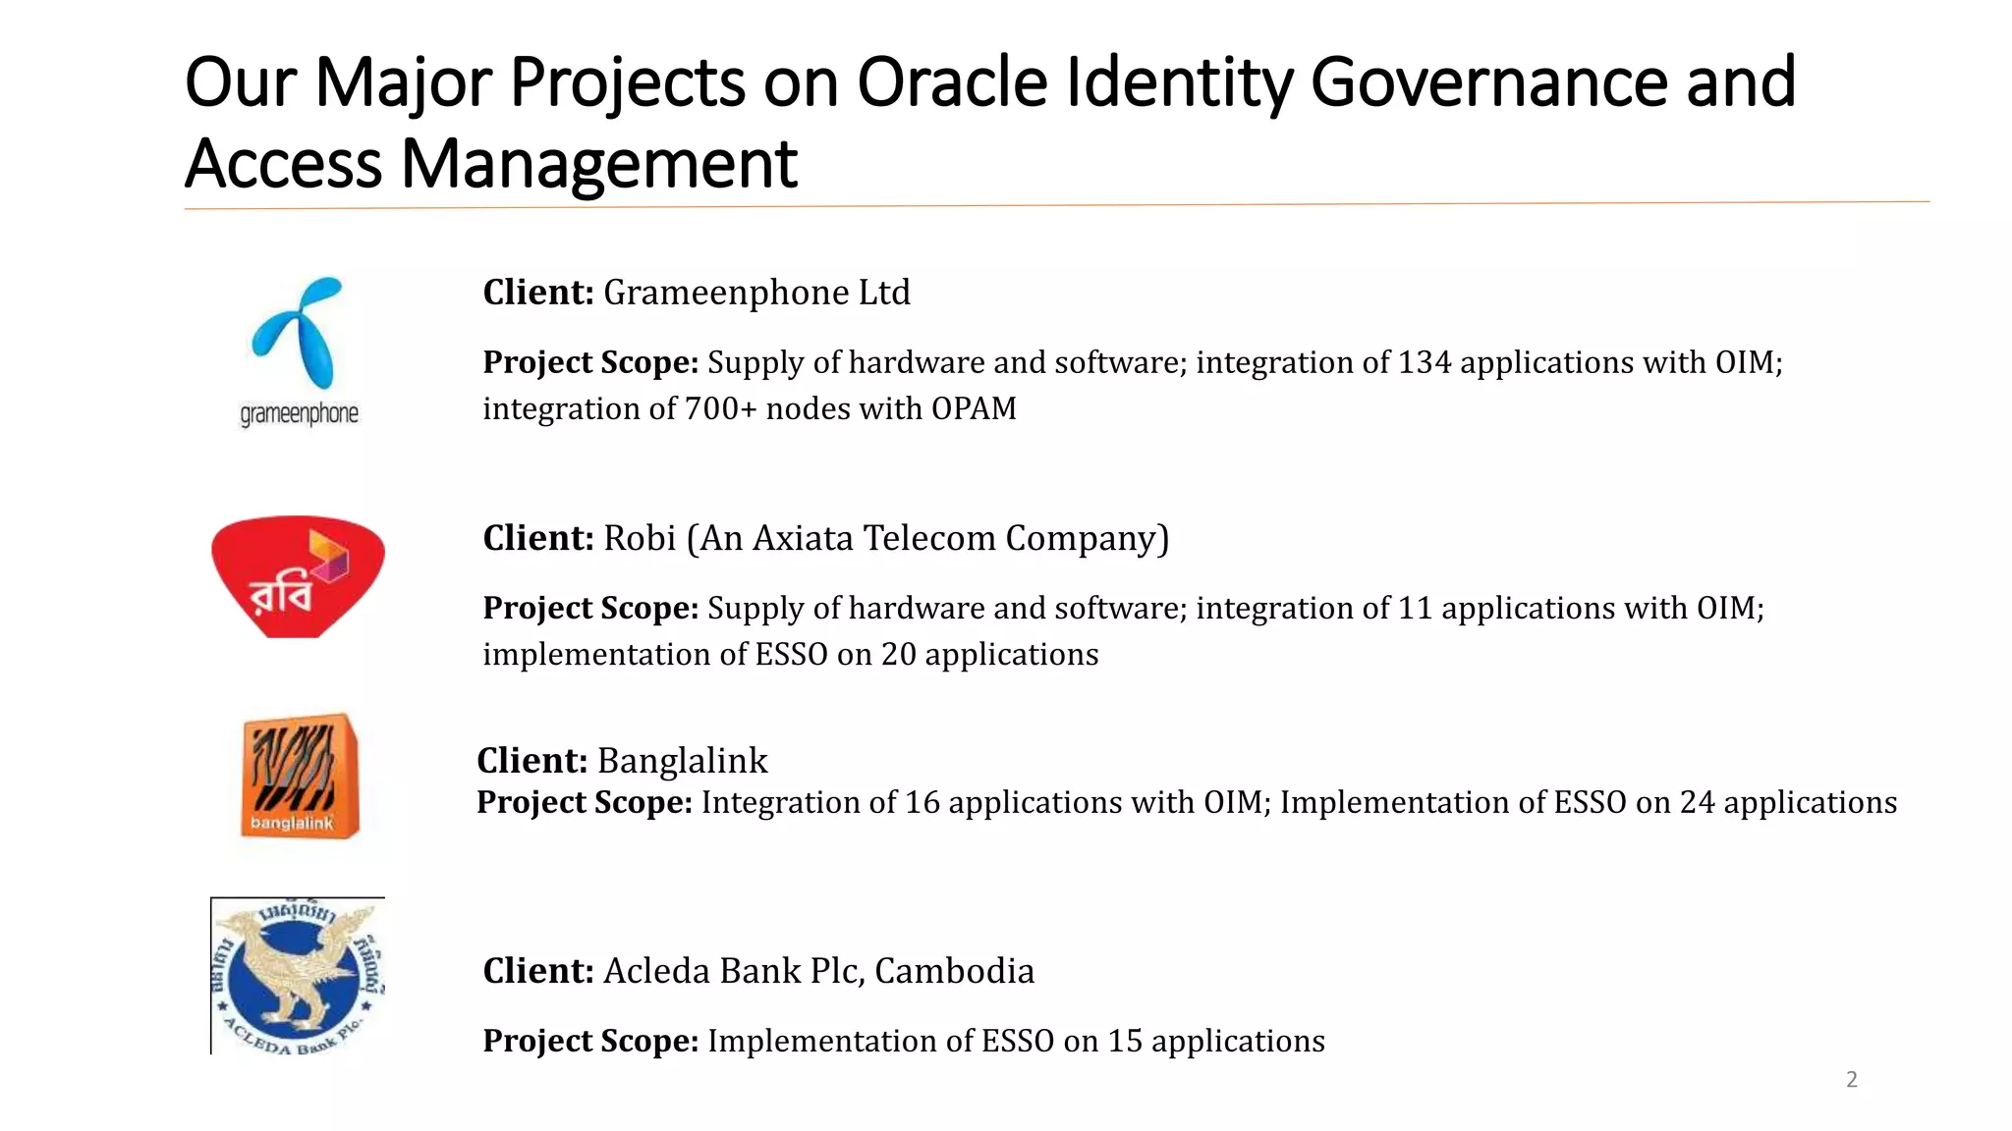The height and width of the screenshot is (1131, 2012).
Task: Click the grameenphone wordmark under the logo
Action: point(300,413)
